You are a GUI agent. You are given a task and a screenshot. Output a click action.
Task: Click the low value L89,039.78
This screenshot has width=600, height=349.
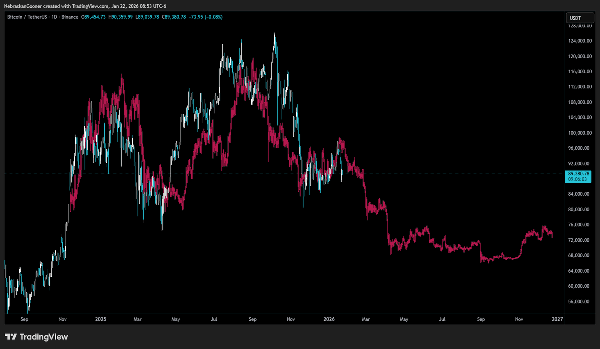pos(147,17)
